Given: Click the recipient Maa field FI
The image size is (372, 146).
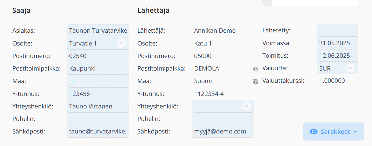Looking at the screenshot, I should coord(98,81).
